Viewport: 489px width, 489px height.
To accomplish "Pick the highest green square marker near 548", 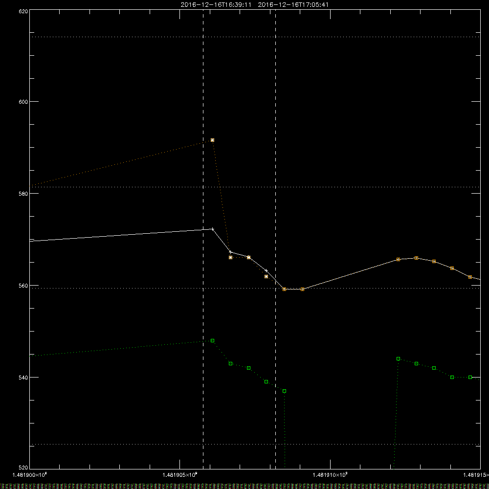I will [212, 341].
